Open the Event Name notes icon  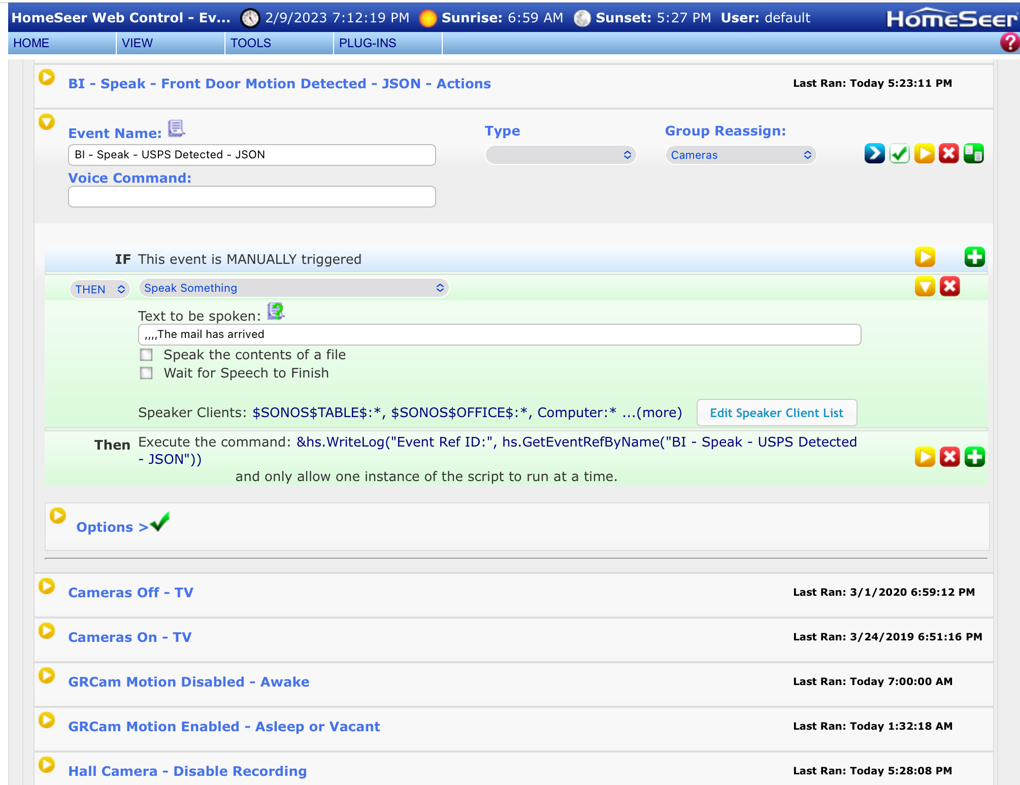pyautogui.click(x=176, y=128)
